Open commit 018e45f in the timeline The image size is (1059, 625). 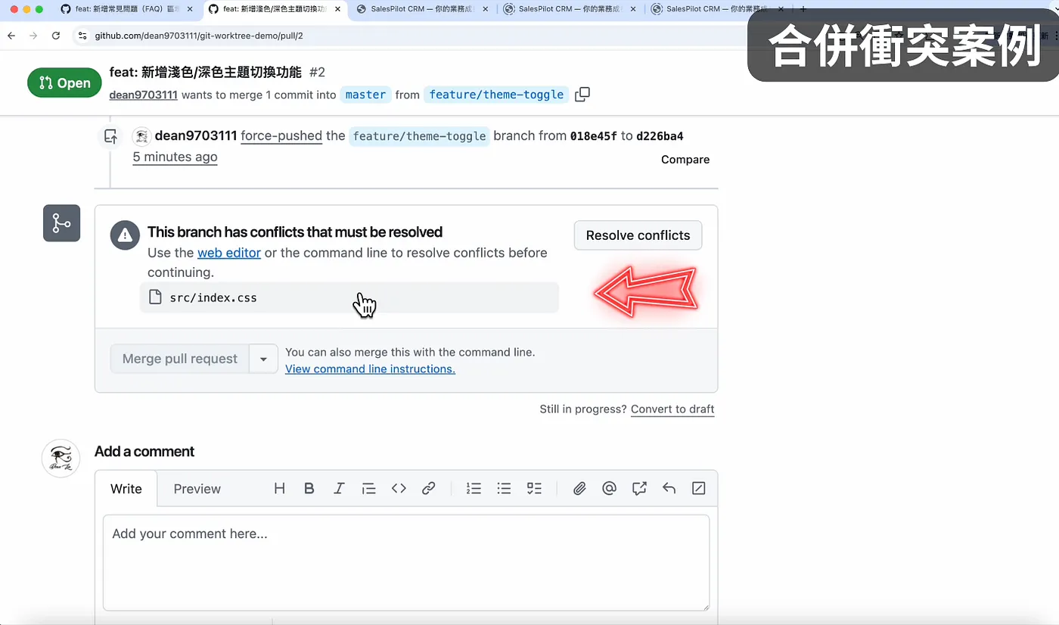[594, 136]
